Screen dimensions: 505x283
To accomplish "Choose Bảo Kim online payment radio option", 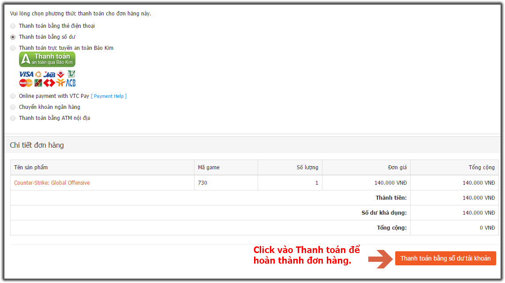I will (13, 48).
